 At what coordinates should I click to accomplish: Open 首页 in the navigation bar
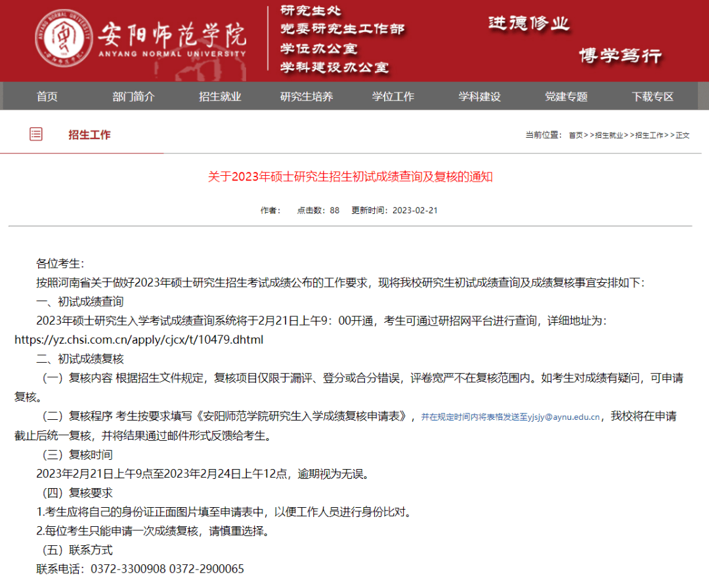click(x=47, y=96)
